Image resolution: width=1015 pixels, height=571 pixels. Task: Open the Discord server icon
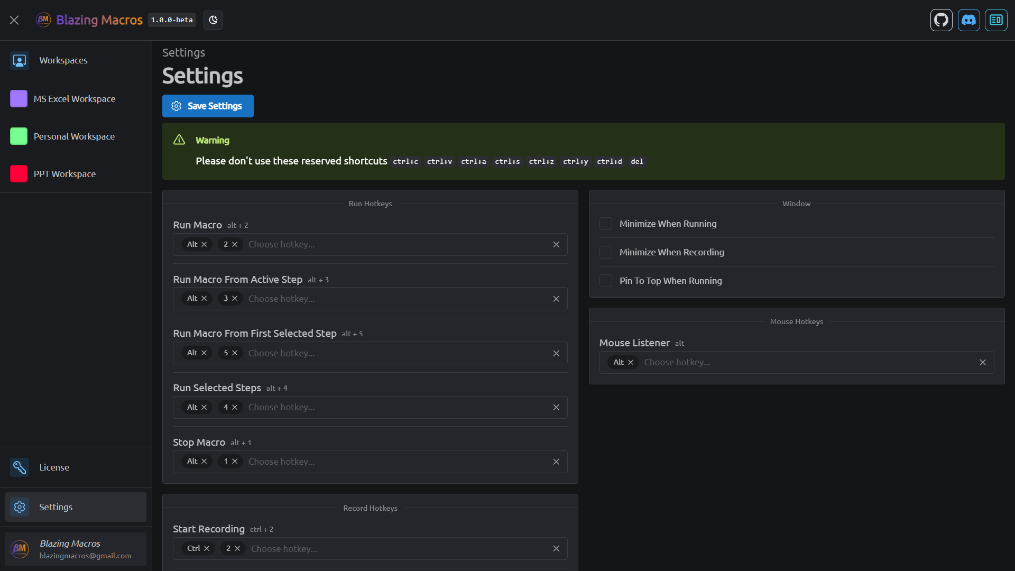pos(968,20)
